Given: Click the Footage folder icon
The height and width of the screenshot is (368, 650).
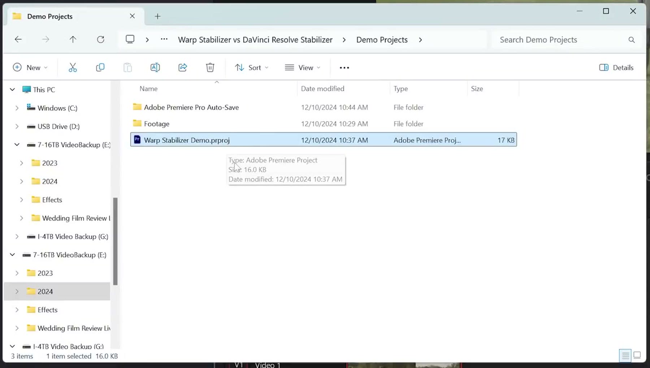Looking at the screenshot, I should tap(137, 123).
